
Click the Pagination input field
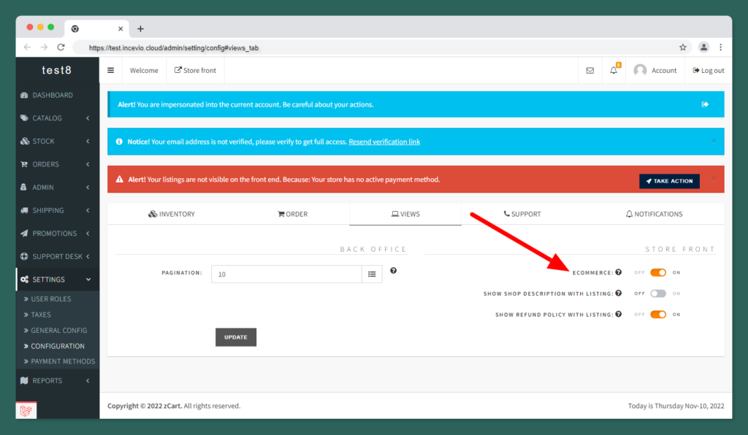point(286,274)
